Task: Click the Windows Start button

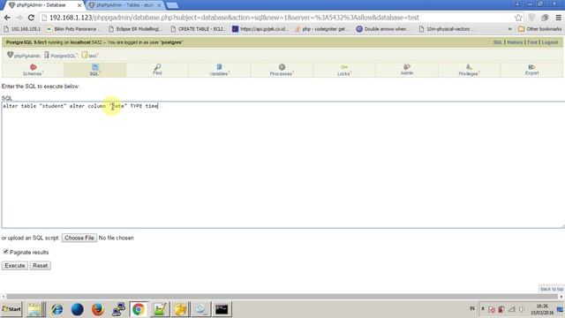Action: [11, 309]
